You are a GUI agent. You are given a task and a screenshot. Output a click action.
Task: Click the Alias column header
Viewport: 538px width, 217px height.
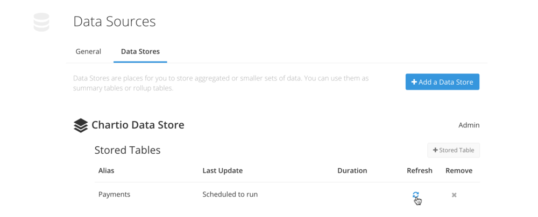coord(107,170)
